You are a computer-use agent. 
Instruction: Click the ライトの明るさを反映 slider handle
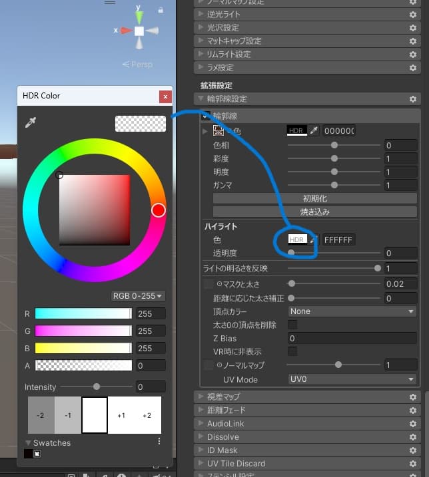(x=378, y=268)
